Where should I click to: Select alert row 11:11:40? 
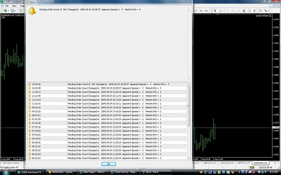pos(107,96)
